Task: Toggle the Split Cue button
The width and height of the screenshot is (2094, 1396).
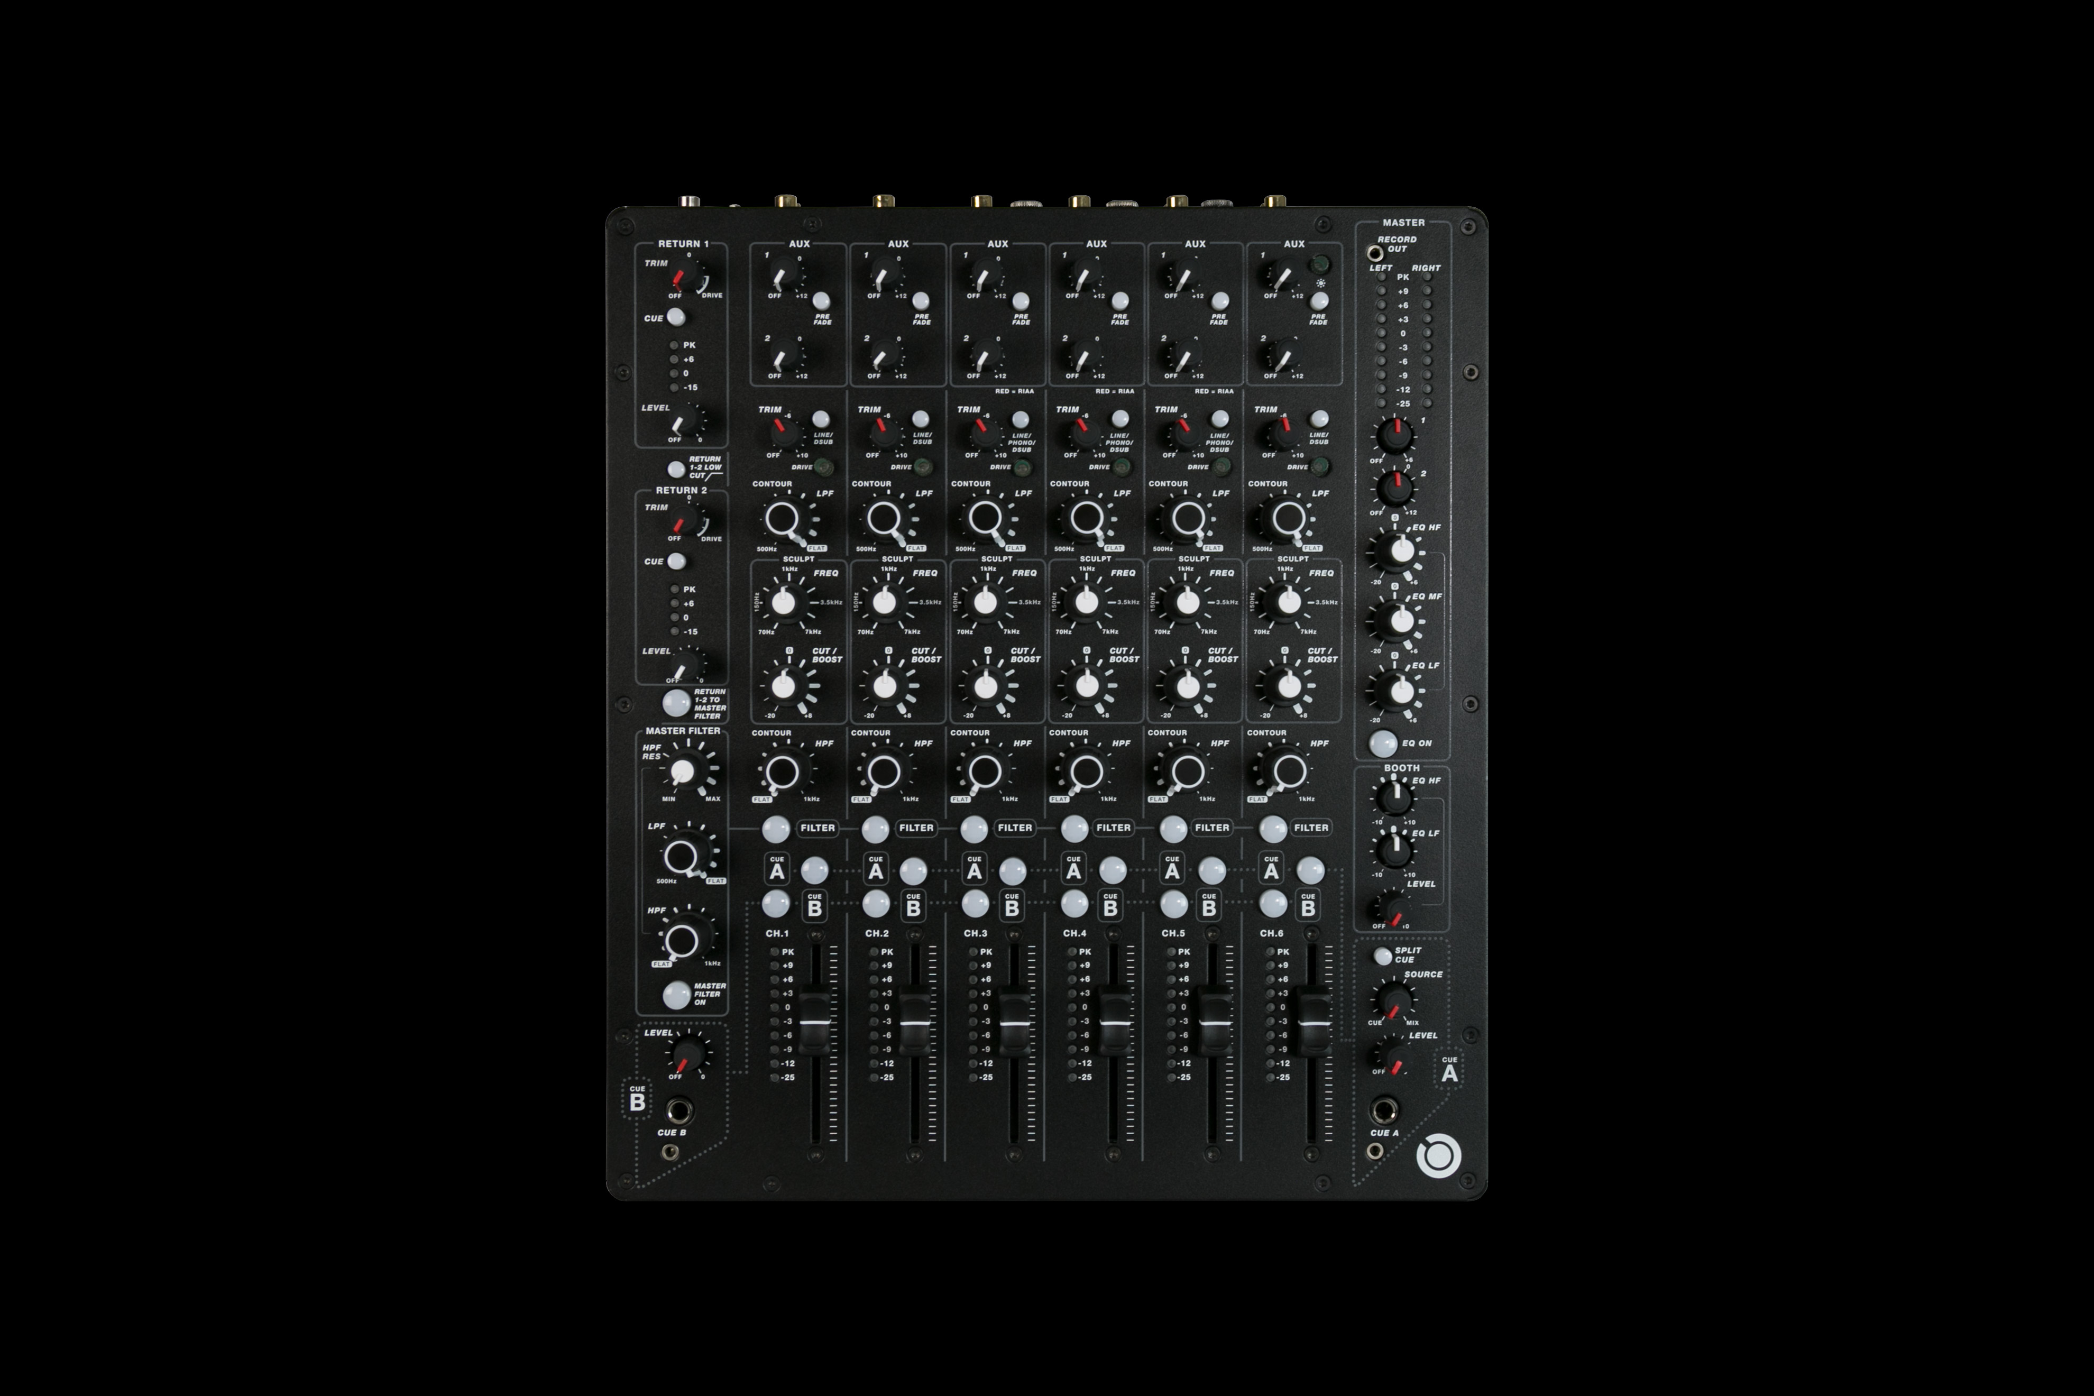Action: (1383, 956)
